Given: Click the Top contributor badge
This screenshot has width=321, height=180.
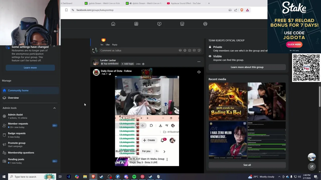Looking at the screenshot, I should [110, 64].
